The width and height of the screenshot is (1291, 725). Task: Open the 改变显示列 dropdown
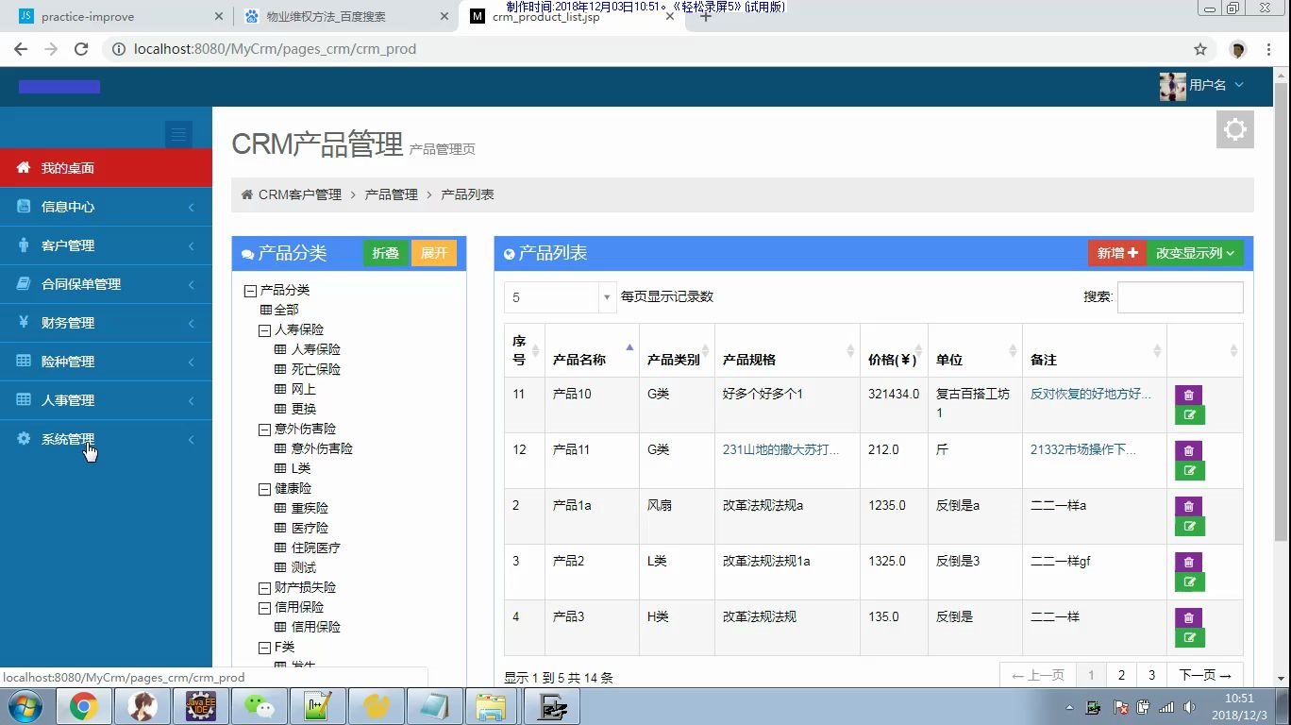[x=1195, y=252]
